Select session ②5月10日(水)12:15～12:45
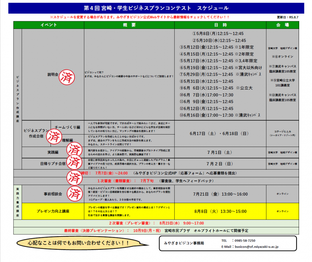Screen dimensions: 312x262 (x=219, y=40)
